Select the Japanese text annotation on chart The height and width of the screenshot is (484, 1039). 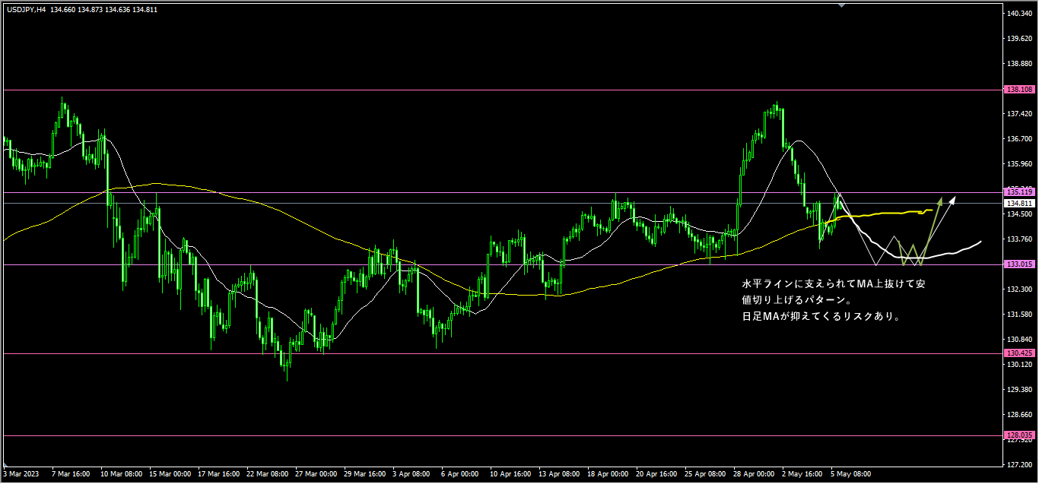[x=834, y=300]
